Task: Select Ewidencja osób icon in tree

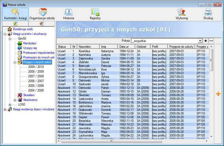Action: (10, 29)
